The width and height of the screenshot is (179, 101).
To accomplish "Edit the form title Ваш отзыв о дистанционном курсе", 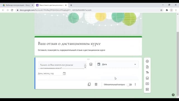I will point(69,44).
